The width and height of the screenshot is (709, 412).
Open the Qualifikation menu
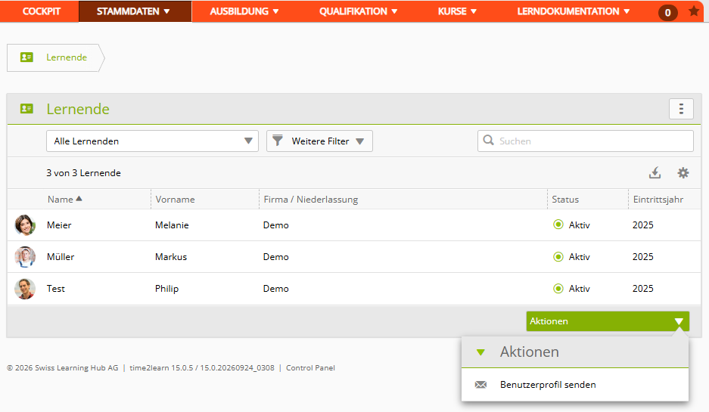point(358,11)
